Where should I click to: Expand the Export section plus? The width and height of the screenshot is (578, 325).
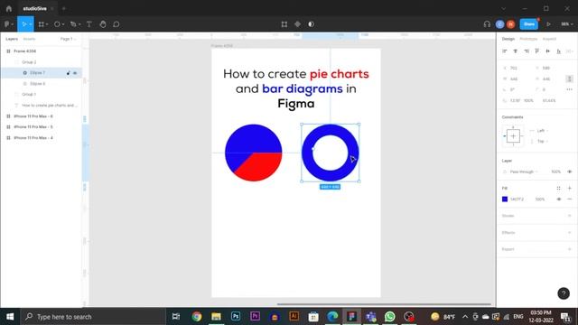tap(570, 249)
